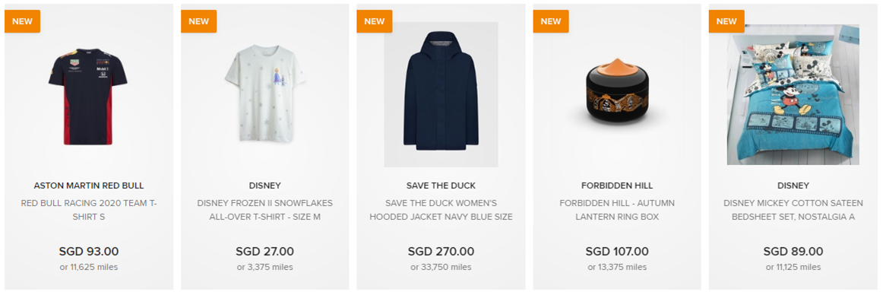Open the navy hooded jacket product image

441,94
